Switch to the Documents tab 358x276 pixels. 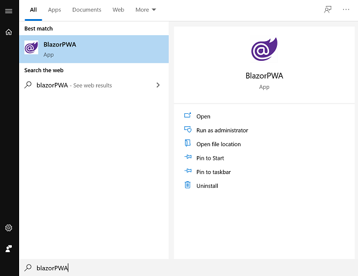[x=87, y=10]
